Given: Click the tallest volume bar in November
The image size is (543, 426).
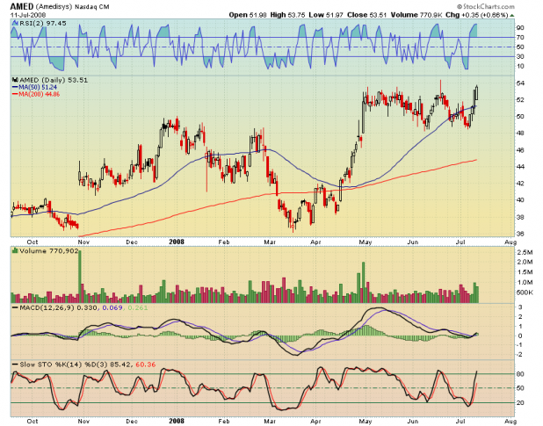Looking at the screenshot, I should 80,277.
